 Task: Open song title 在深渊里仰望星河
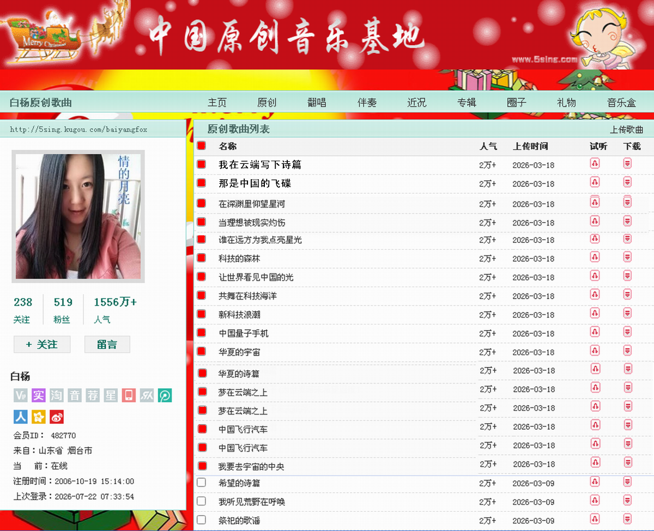coord(252,204)
